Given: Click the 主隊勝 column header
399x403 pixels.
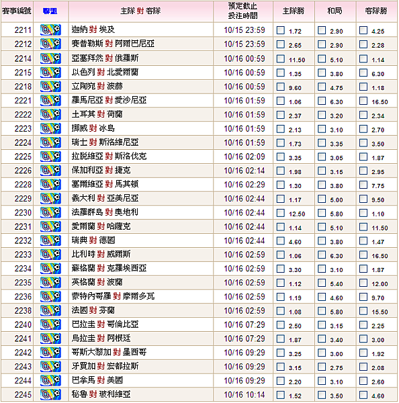Looking at the screenshot, I should point(294,11).
